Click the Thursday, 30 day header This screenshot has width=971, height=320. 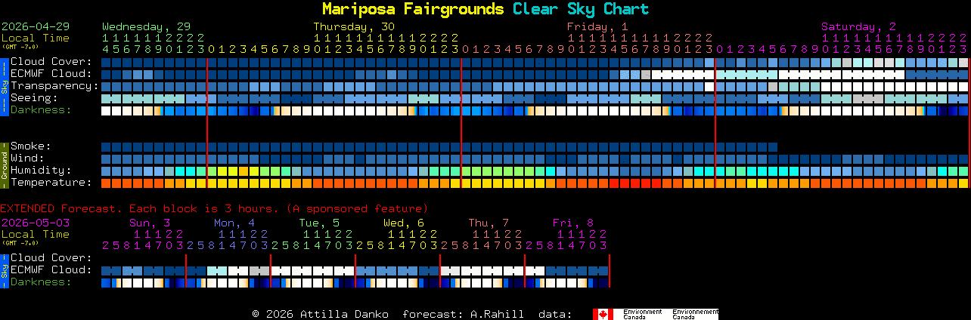pyautogui.click(x=354, y=26)
